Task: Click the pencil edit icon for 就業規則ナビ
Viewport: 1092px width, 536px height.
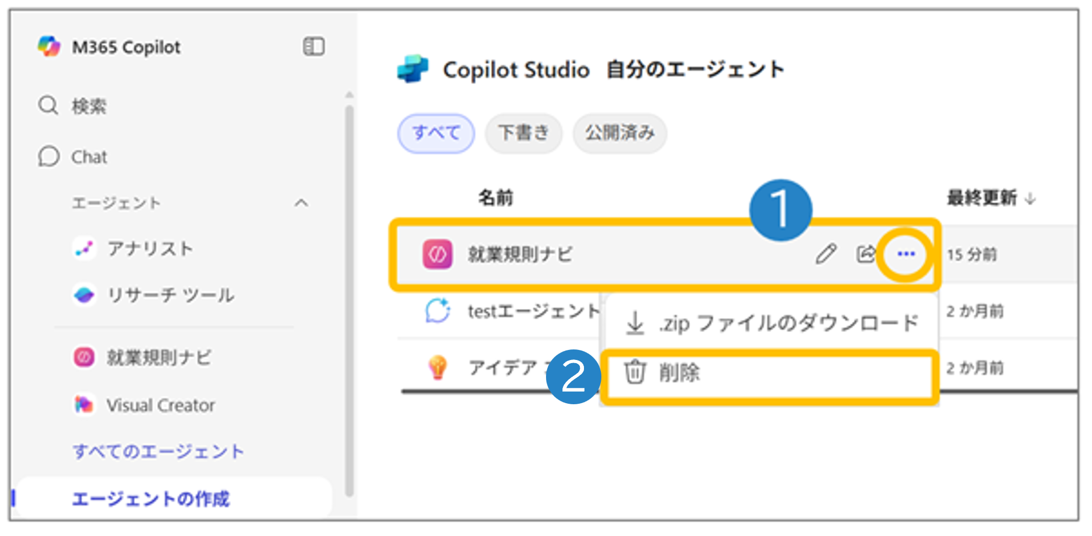Action: coord(826,254)
